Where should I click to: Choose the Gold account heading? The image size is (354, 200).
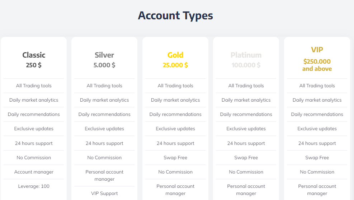(x=175, y=55)
